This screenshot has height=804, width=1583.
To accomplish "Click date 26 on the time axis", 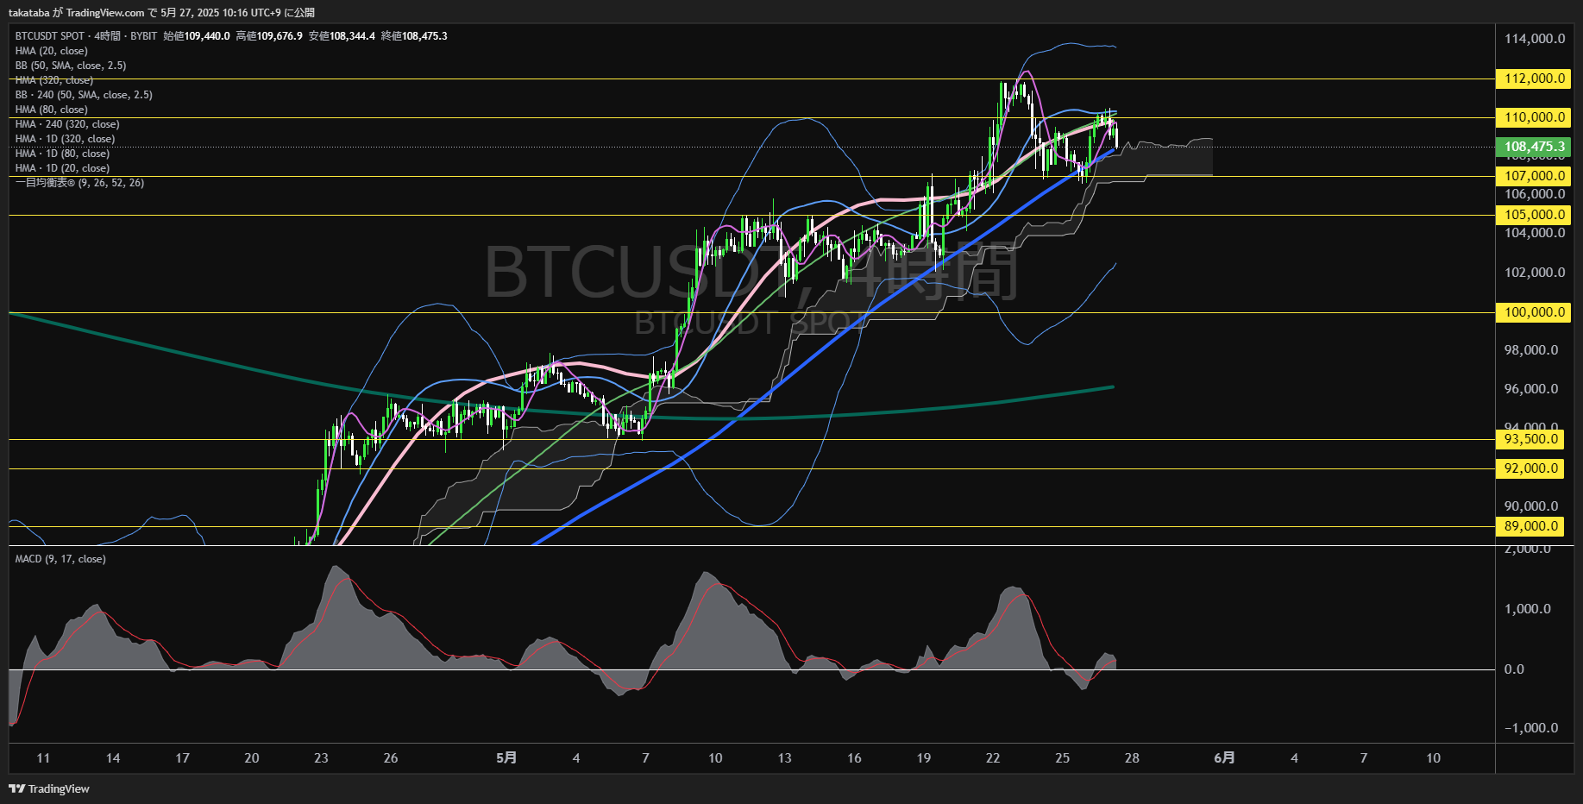I will tap(391, 758).
